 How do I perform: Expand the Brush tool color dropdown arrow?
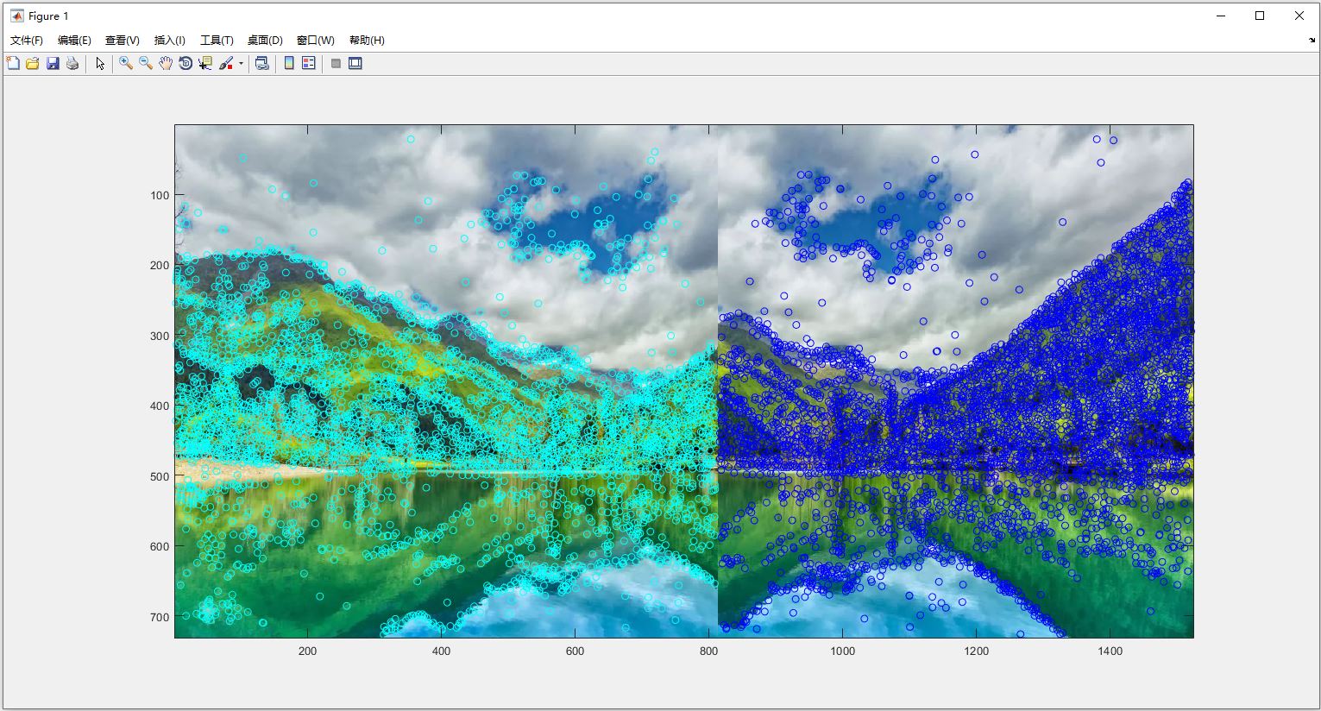click(241, 63)
